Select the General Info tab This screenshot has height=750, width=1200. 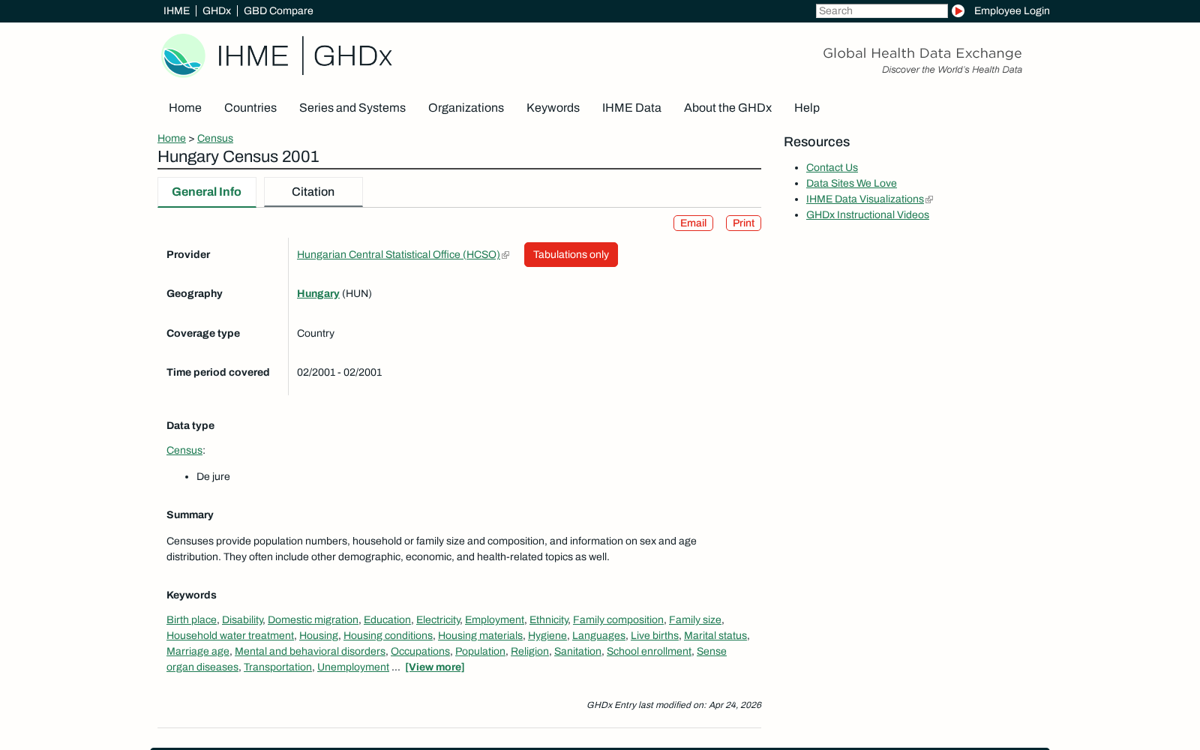(206, 192)
